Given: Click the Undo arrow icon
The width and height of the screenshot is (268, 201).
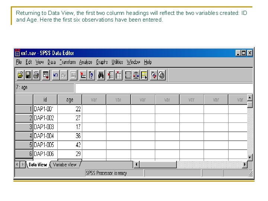Looking at the screenshot, I should [56, 75].
